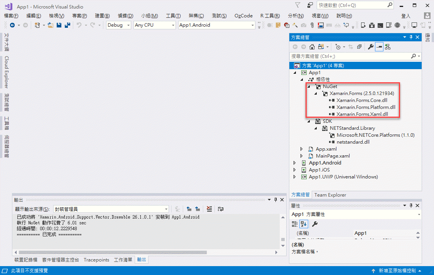434x275 pixels.
Task: Toggle Alphabetical sort in Properties panel
Action: [304, 224]
